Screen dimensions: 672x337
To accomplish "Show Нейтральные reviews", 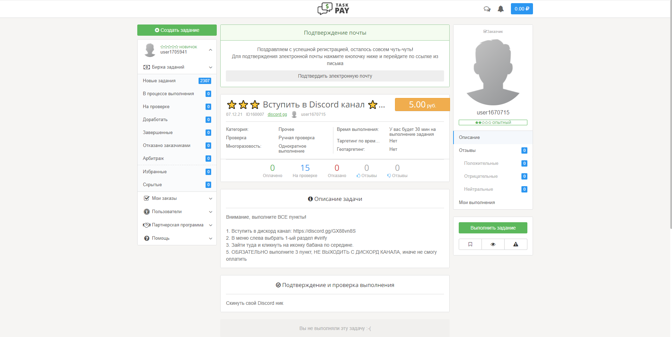I will point(493,189).
